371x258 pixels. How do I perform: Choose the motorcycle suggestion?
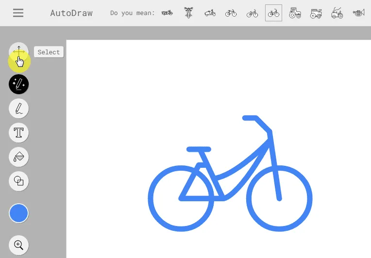point(167,13)
